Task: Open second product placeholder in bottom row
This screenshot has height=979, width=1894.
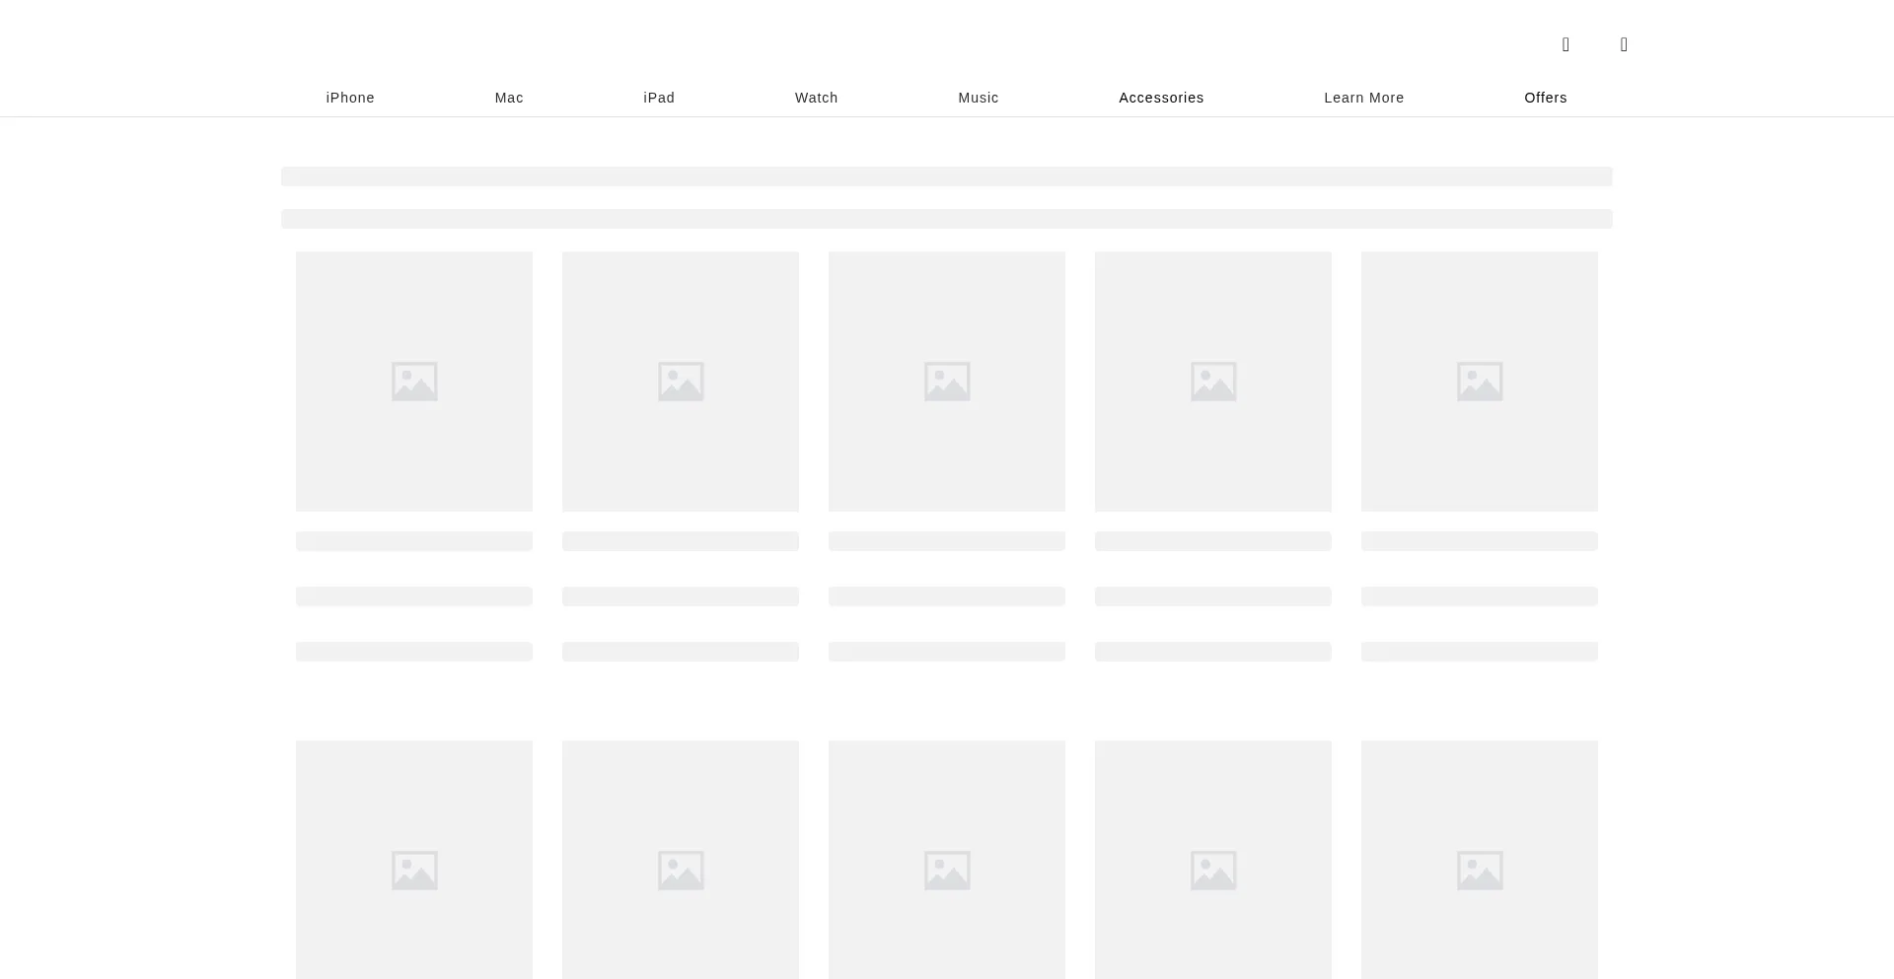Action: 681,860
